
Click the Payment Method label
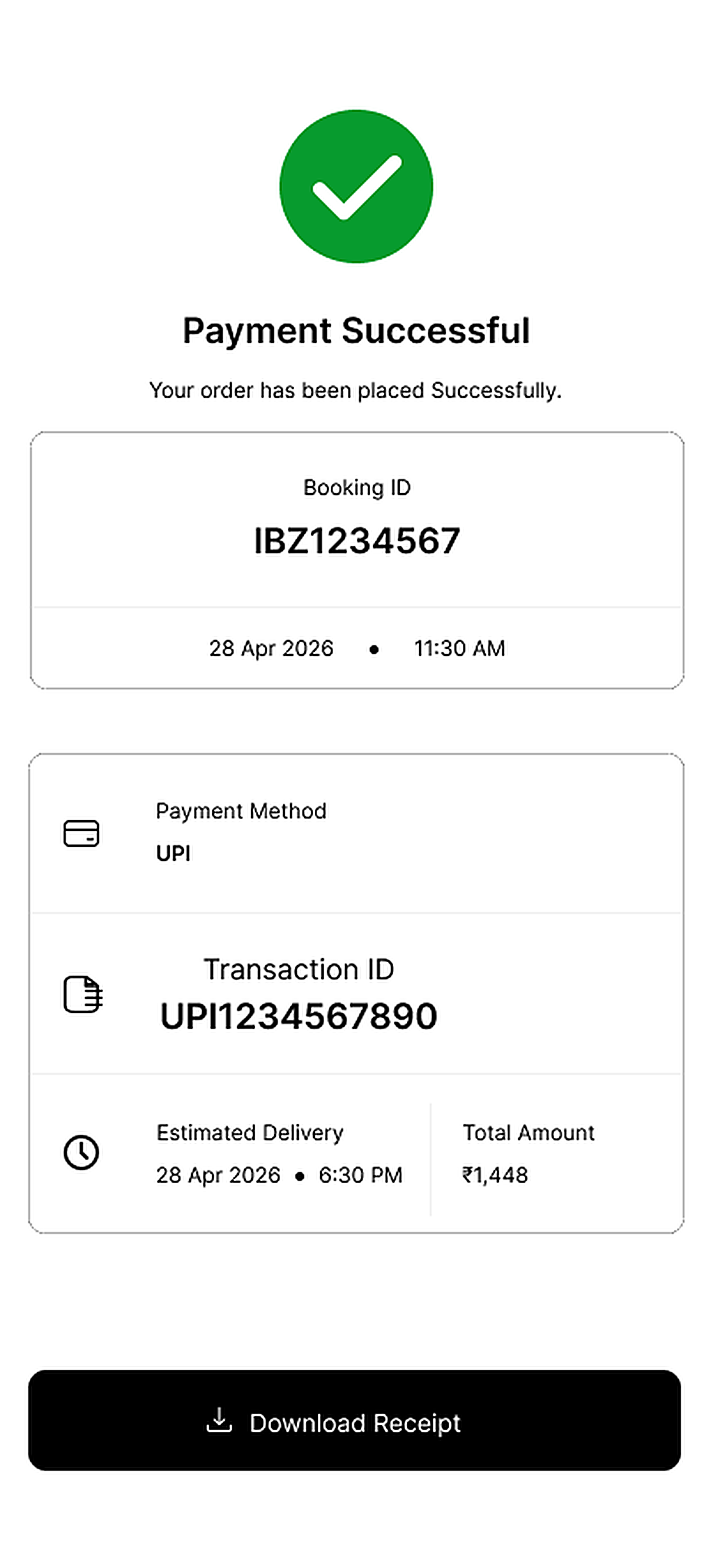(x=241, y=811)
